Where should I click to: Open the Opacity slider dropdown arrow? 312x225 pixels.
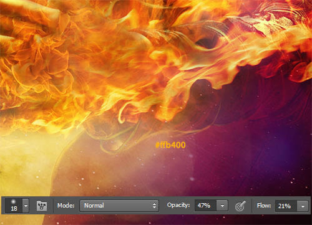(222, 206)
